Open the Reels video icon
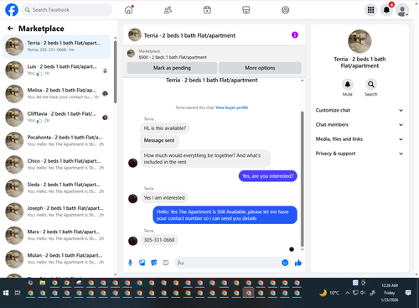Viewport: 419px width, 308px height. (207, 10)
